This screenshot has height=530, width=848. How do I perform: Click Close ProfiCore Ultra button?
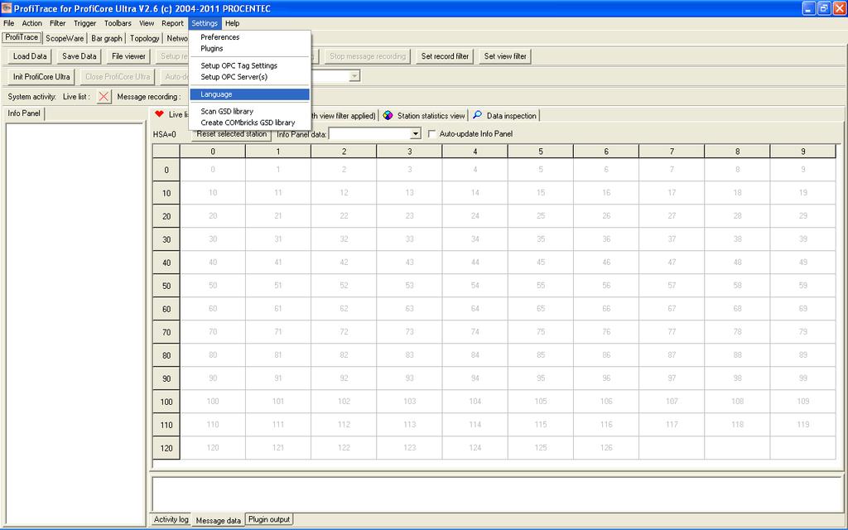(118, 77)
